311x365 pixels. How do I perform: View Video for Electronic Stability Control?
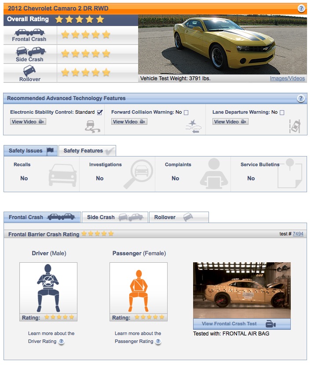(x=28, y=122)
